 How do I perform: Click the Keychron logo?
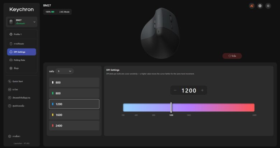pos(22,9)
